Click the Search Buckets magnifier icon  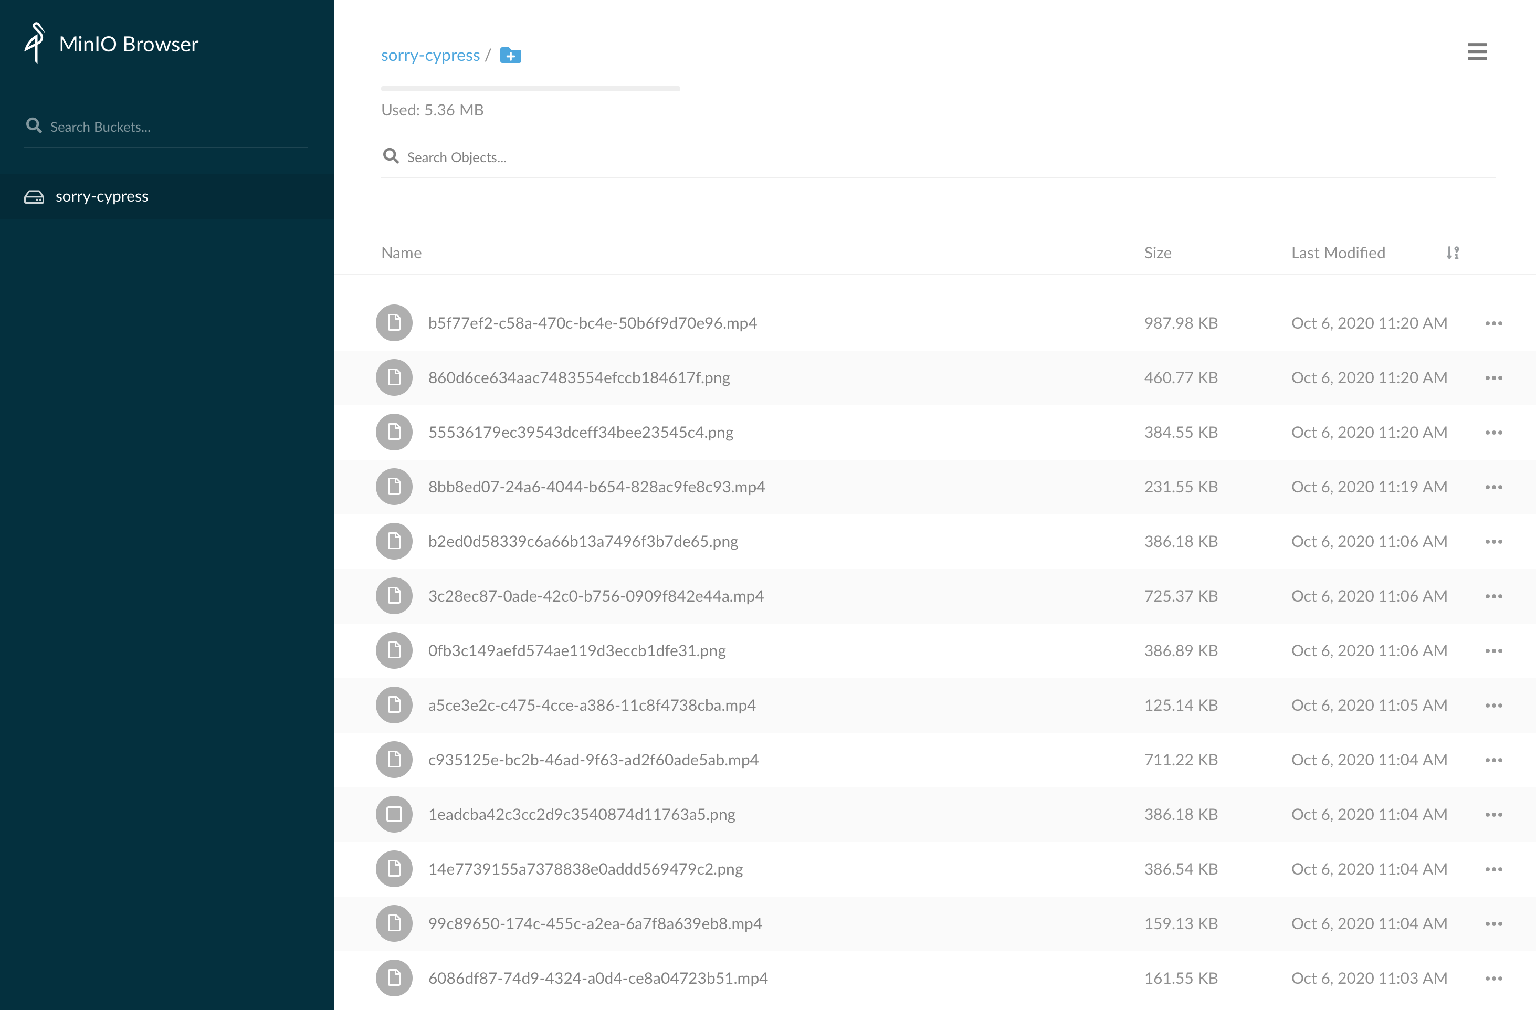coord(34,125)
